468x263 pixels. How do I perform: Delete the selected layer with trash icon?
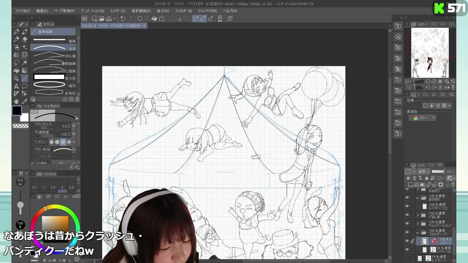453,185
